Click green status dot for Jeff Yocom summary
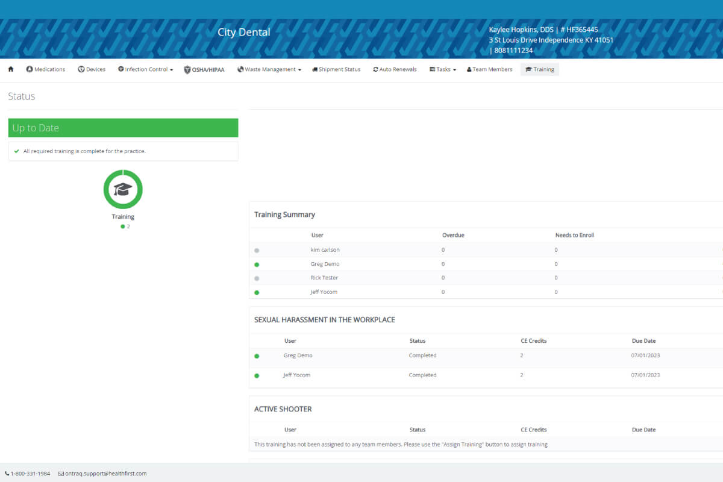 (257, 293)
